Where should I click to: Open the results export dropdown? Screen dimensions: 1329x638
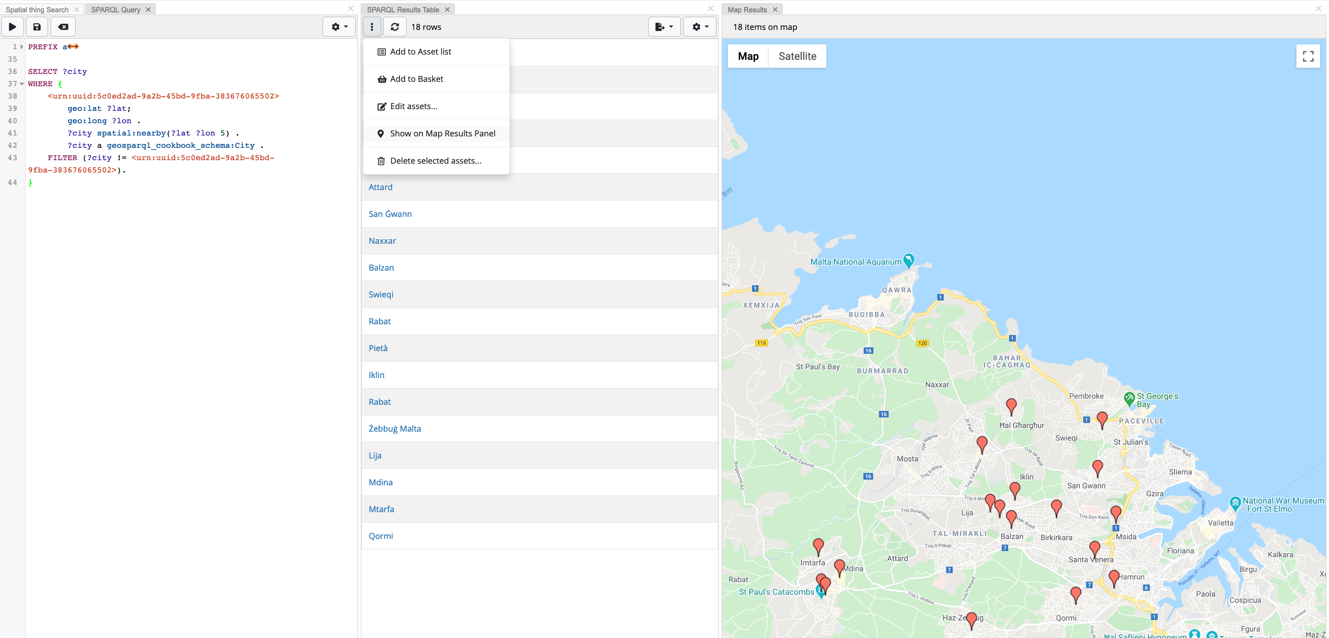pos(664,27)
